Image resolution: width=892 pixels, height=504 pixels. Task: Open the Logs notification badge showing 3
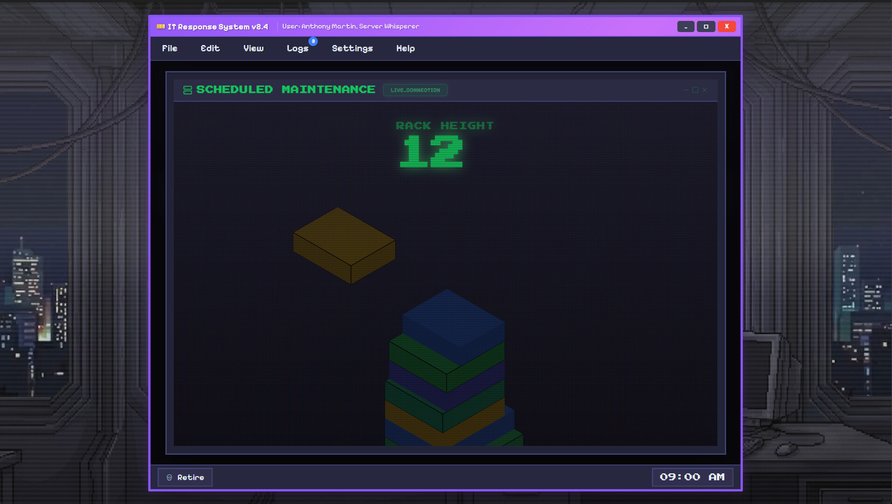[x=313, y=42]
